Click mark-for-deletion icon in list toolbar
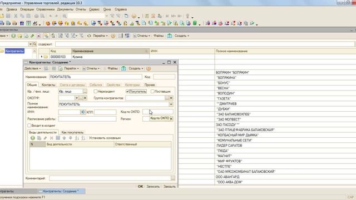The width and height of the screenshot is (356, 200). [38, 36]
